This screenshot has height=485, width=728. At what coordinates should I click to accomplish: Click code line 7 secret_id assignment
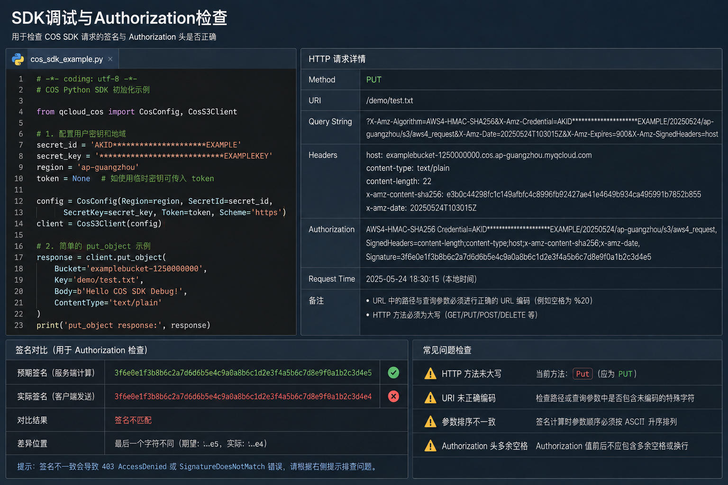coord(139,145)
